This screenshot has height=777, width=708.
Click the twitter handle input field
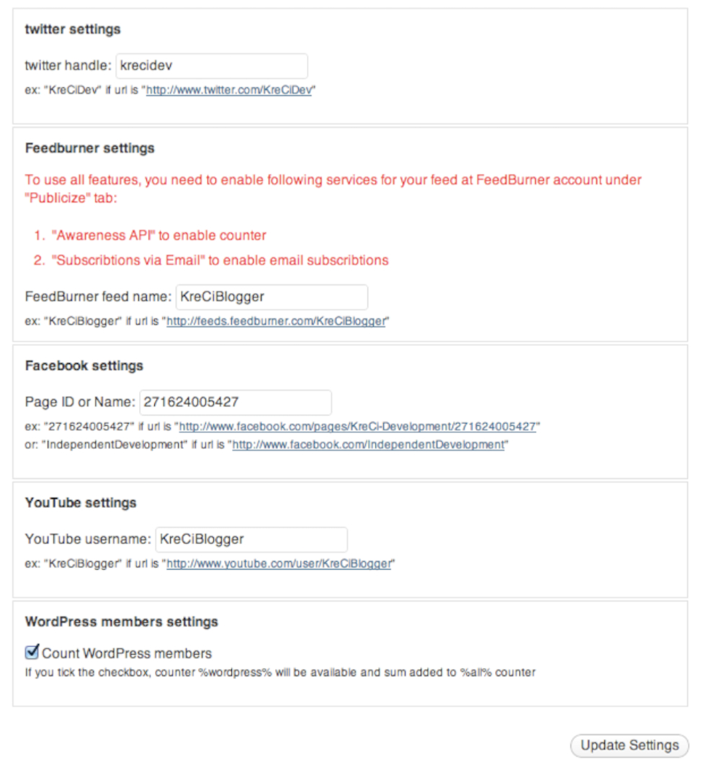pyautogui.click(x=212, y=66)
